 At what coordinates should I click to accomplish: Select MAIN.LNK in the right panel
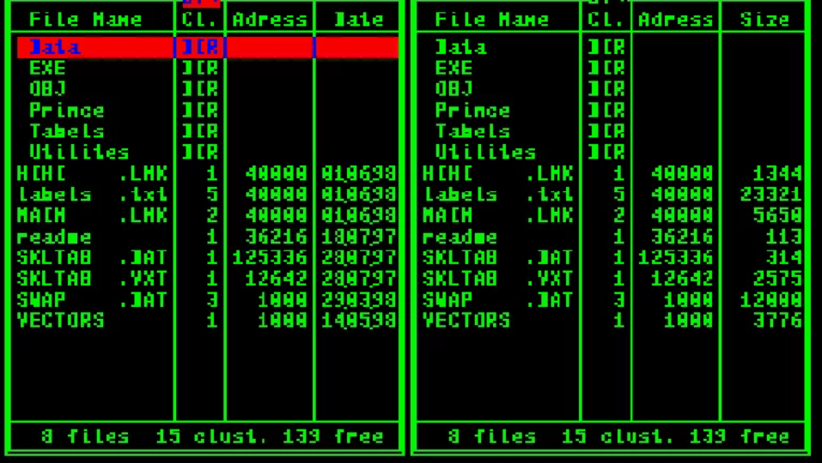[x=498, y=215]
